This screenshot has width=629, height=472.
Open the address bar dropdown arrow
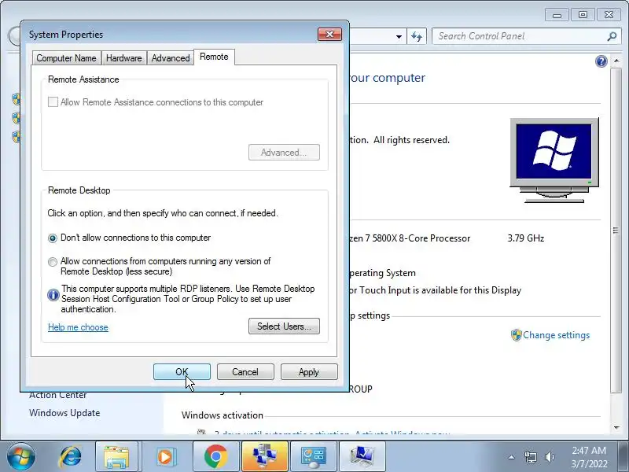coord(399,36)
